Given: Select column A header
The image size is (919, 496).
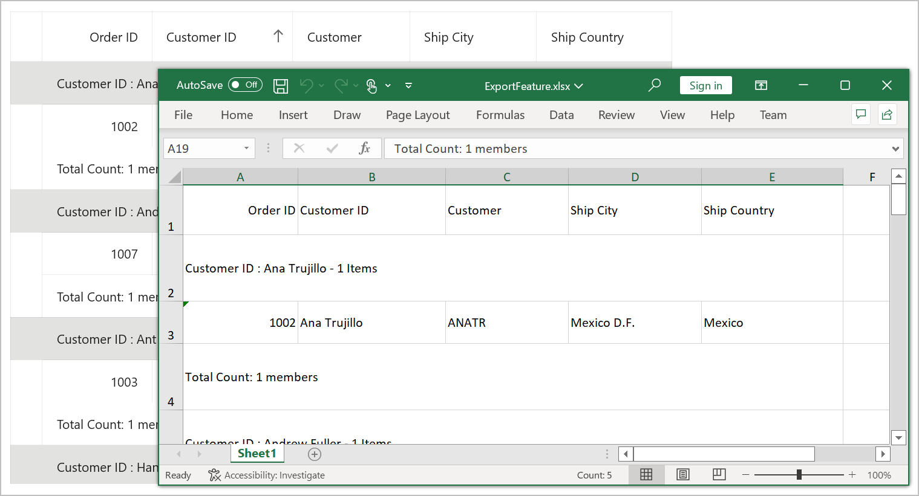Looking at the screenshot, I should (x=240, y=177).
